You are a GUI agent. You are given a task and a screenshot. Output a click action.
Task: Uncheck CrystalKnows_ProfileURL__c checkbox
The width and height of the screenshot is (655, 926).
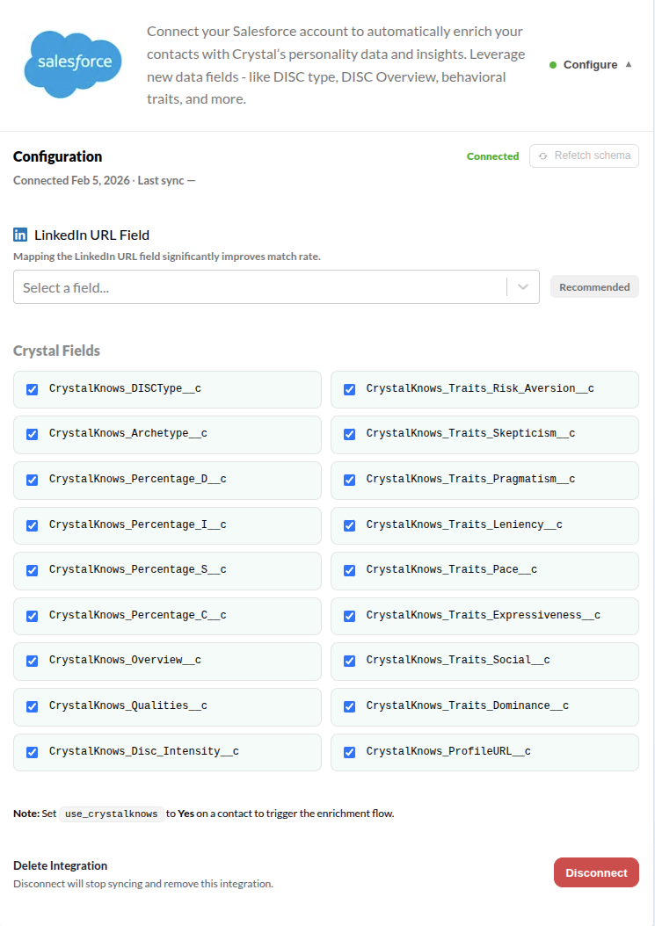point(349,752)
